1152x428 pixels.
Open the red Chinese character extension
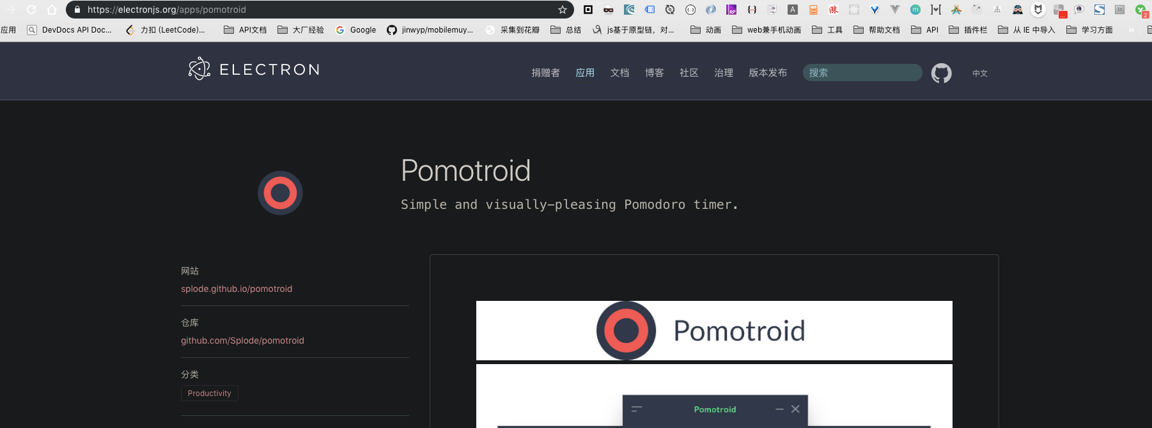point(834,10)
